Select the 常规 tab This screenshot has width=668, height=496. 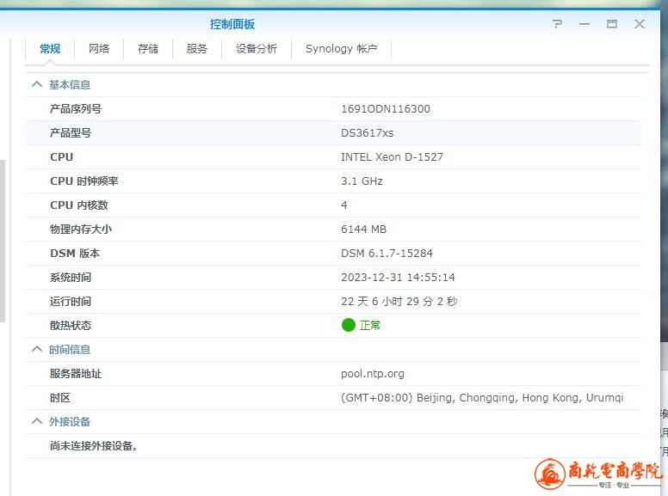coord(50,49)
